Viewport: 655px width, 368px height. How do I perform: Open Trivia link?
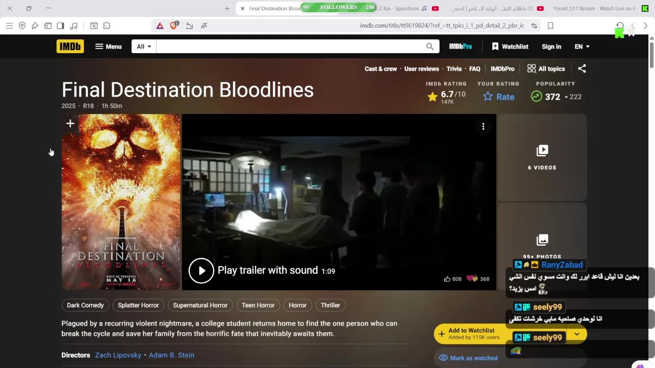454,68
